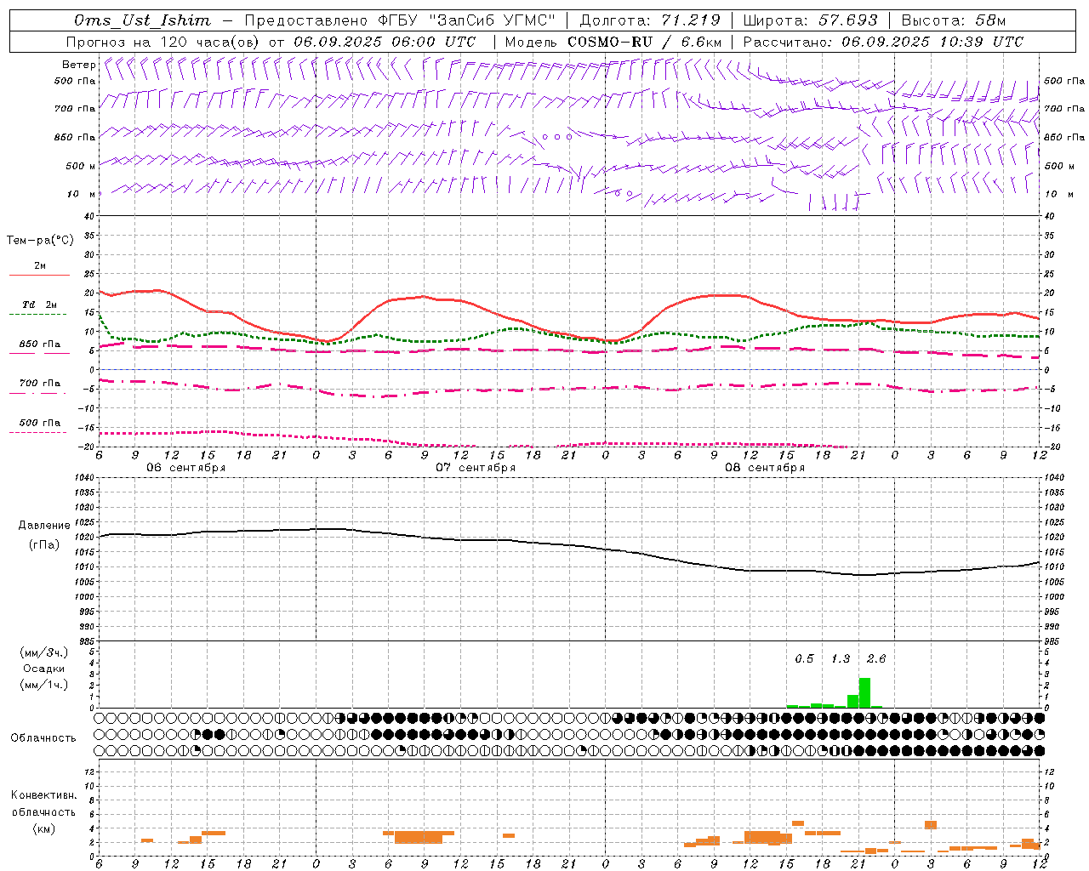
Task: Click the model label COSMO-RU / 6.6км
Action: 644,42
